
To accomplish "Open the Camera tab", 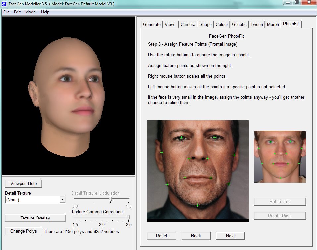I will (187, 24).
